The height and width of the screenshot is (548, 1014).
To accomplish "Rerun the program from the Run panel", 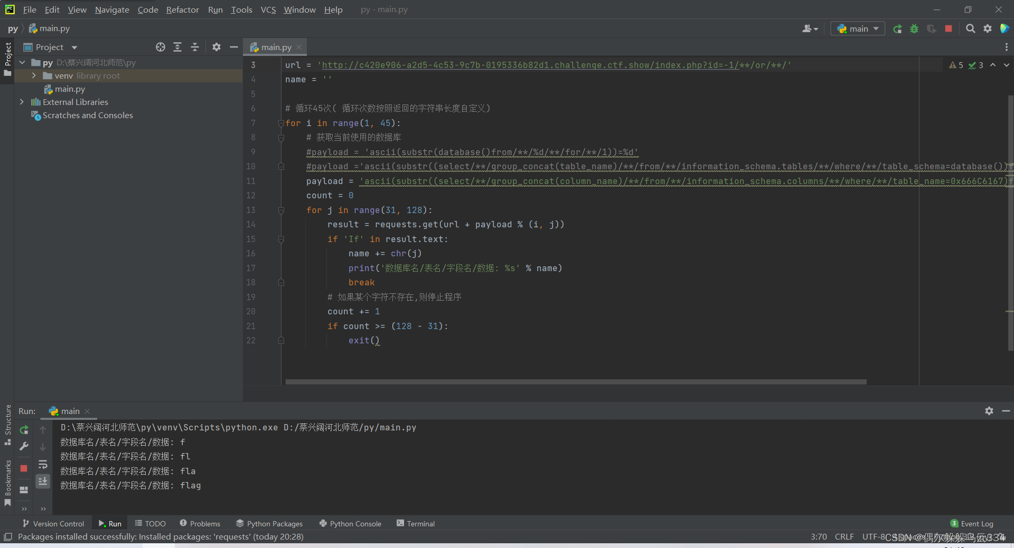I will [23, 430].
